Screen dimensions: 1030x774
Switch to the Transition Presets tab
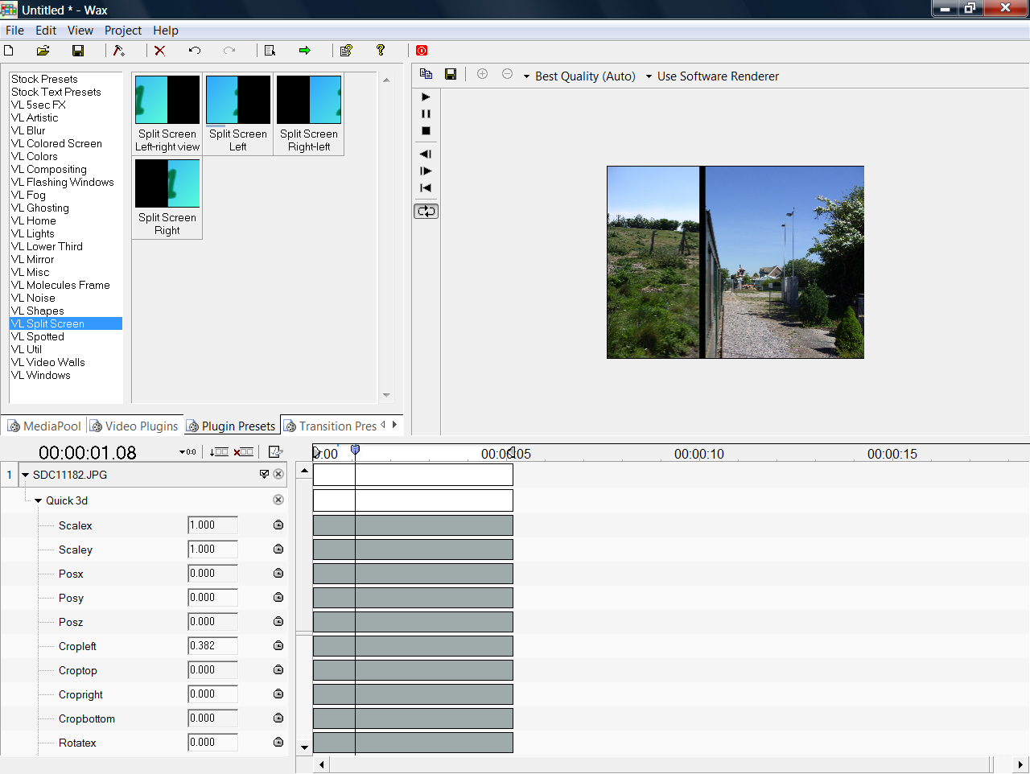pos(330,426)
